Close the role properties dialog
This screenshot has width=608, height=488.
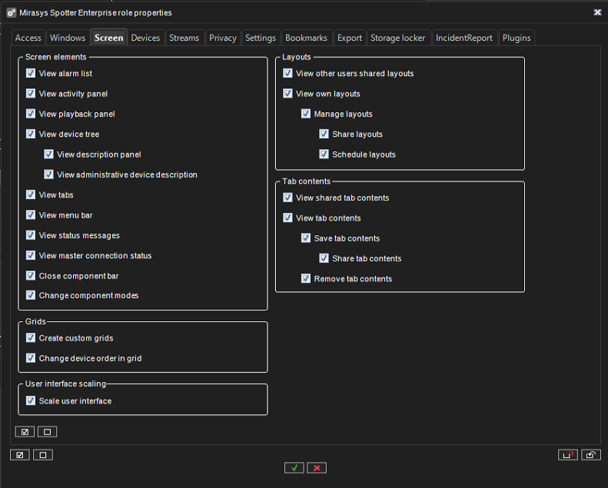click(597, 12)
